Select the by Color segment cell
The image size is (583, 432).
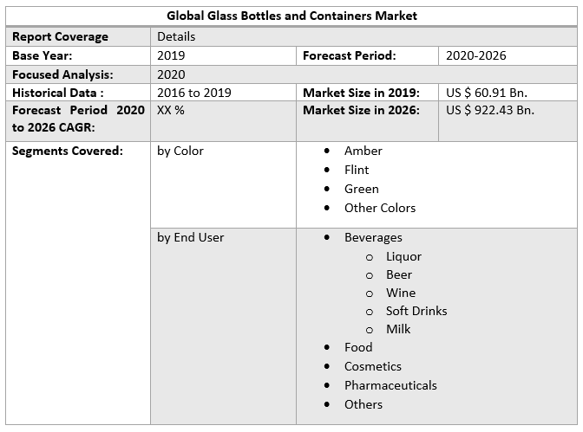pos(180,151)
